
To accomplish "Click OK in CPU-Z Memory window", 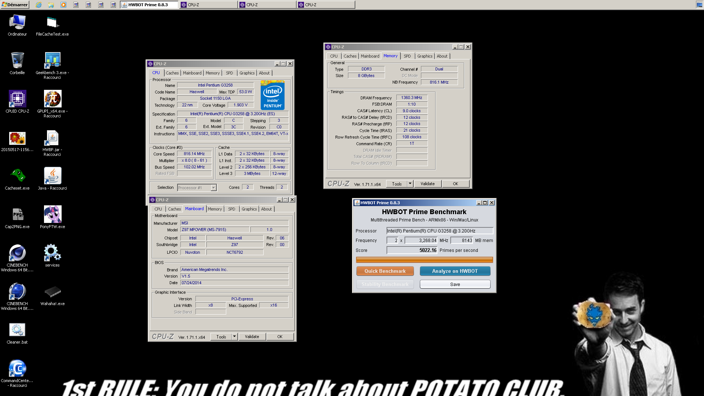I will coord(455,184).
